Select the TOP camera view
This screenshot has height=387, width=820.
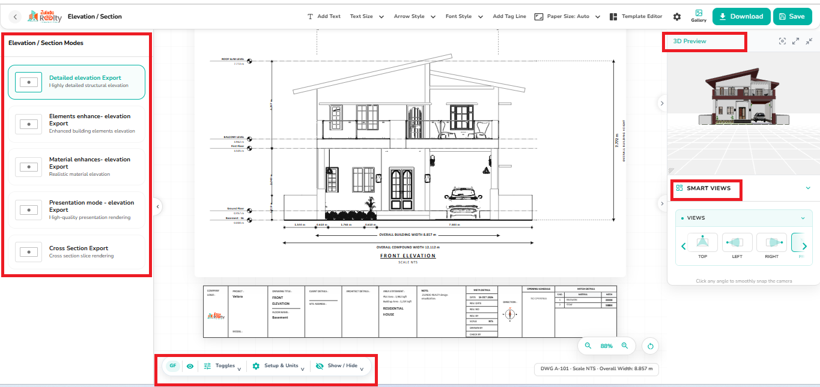point(703,246)
